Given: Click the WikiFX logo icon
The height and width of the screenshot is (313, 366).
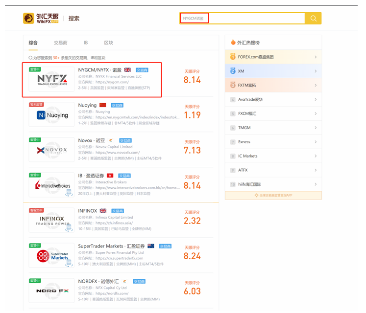Looking at the screenshot, I should [x=28, y=18].
